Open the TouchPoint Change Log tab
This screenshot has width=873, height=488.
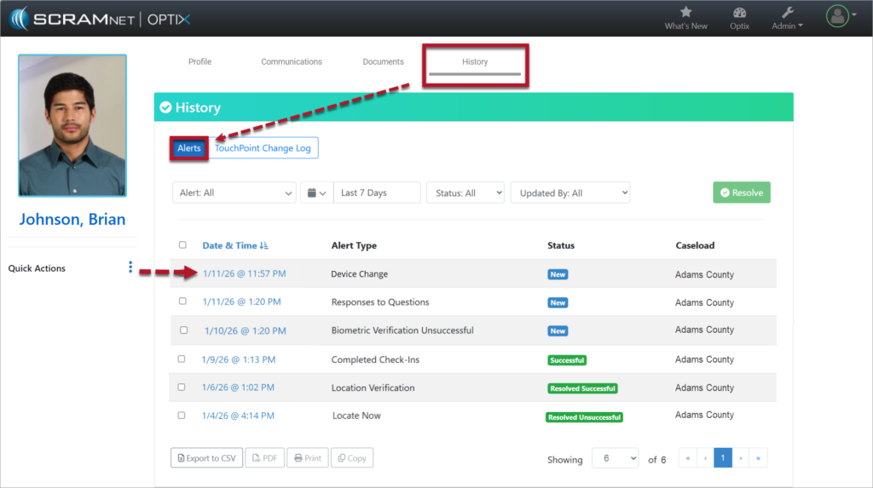click(263, 148)
